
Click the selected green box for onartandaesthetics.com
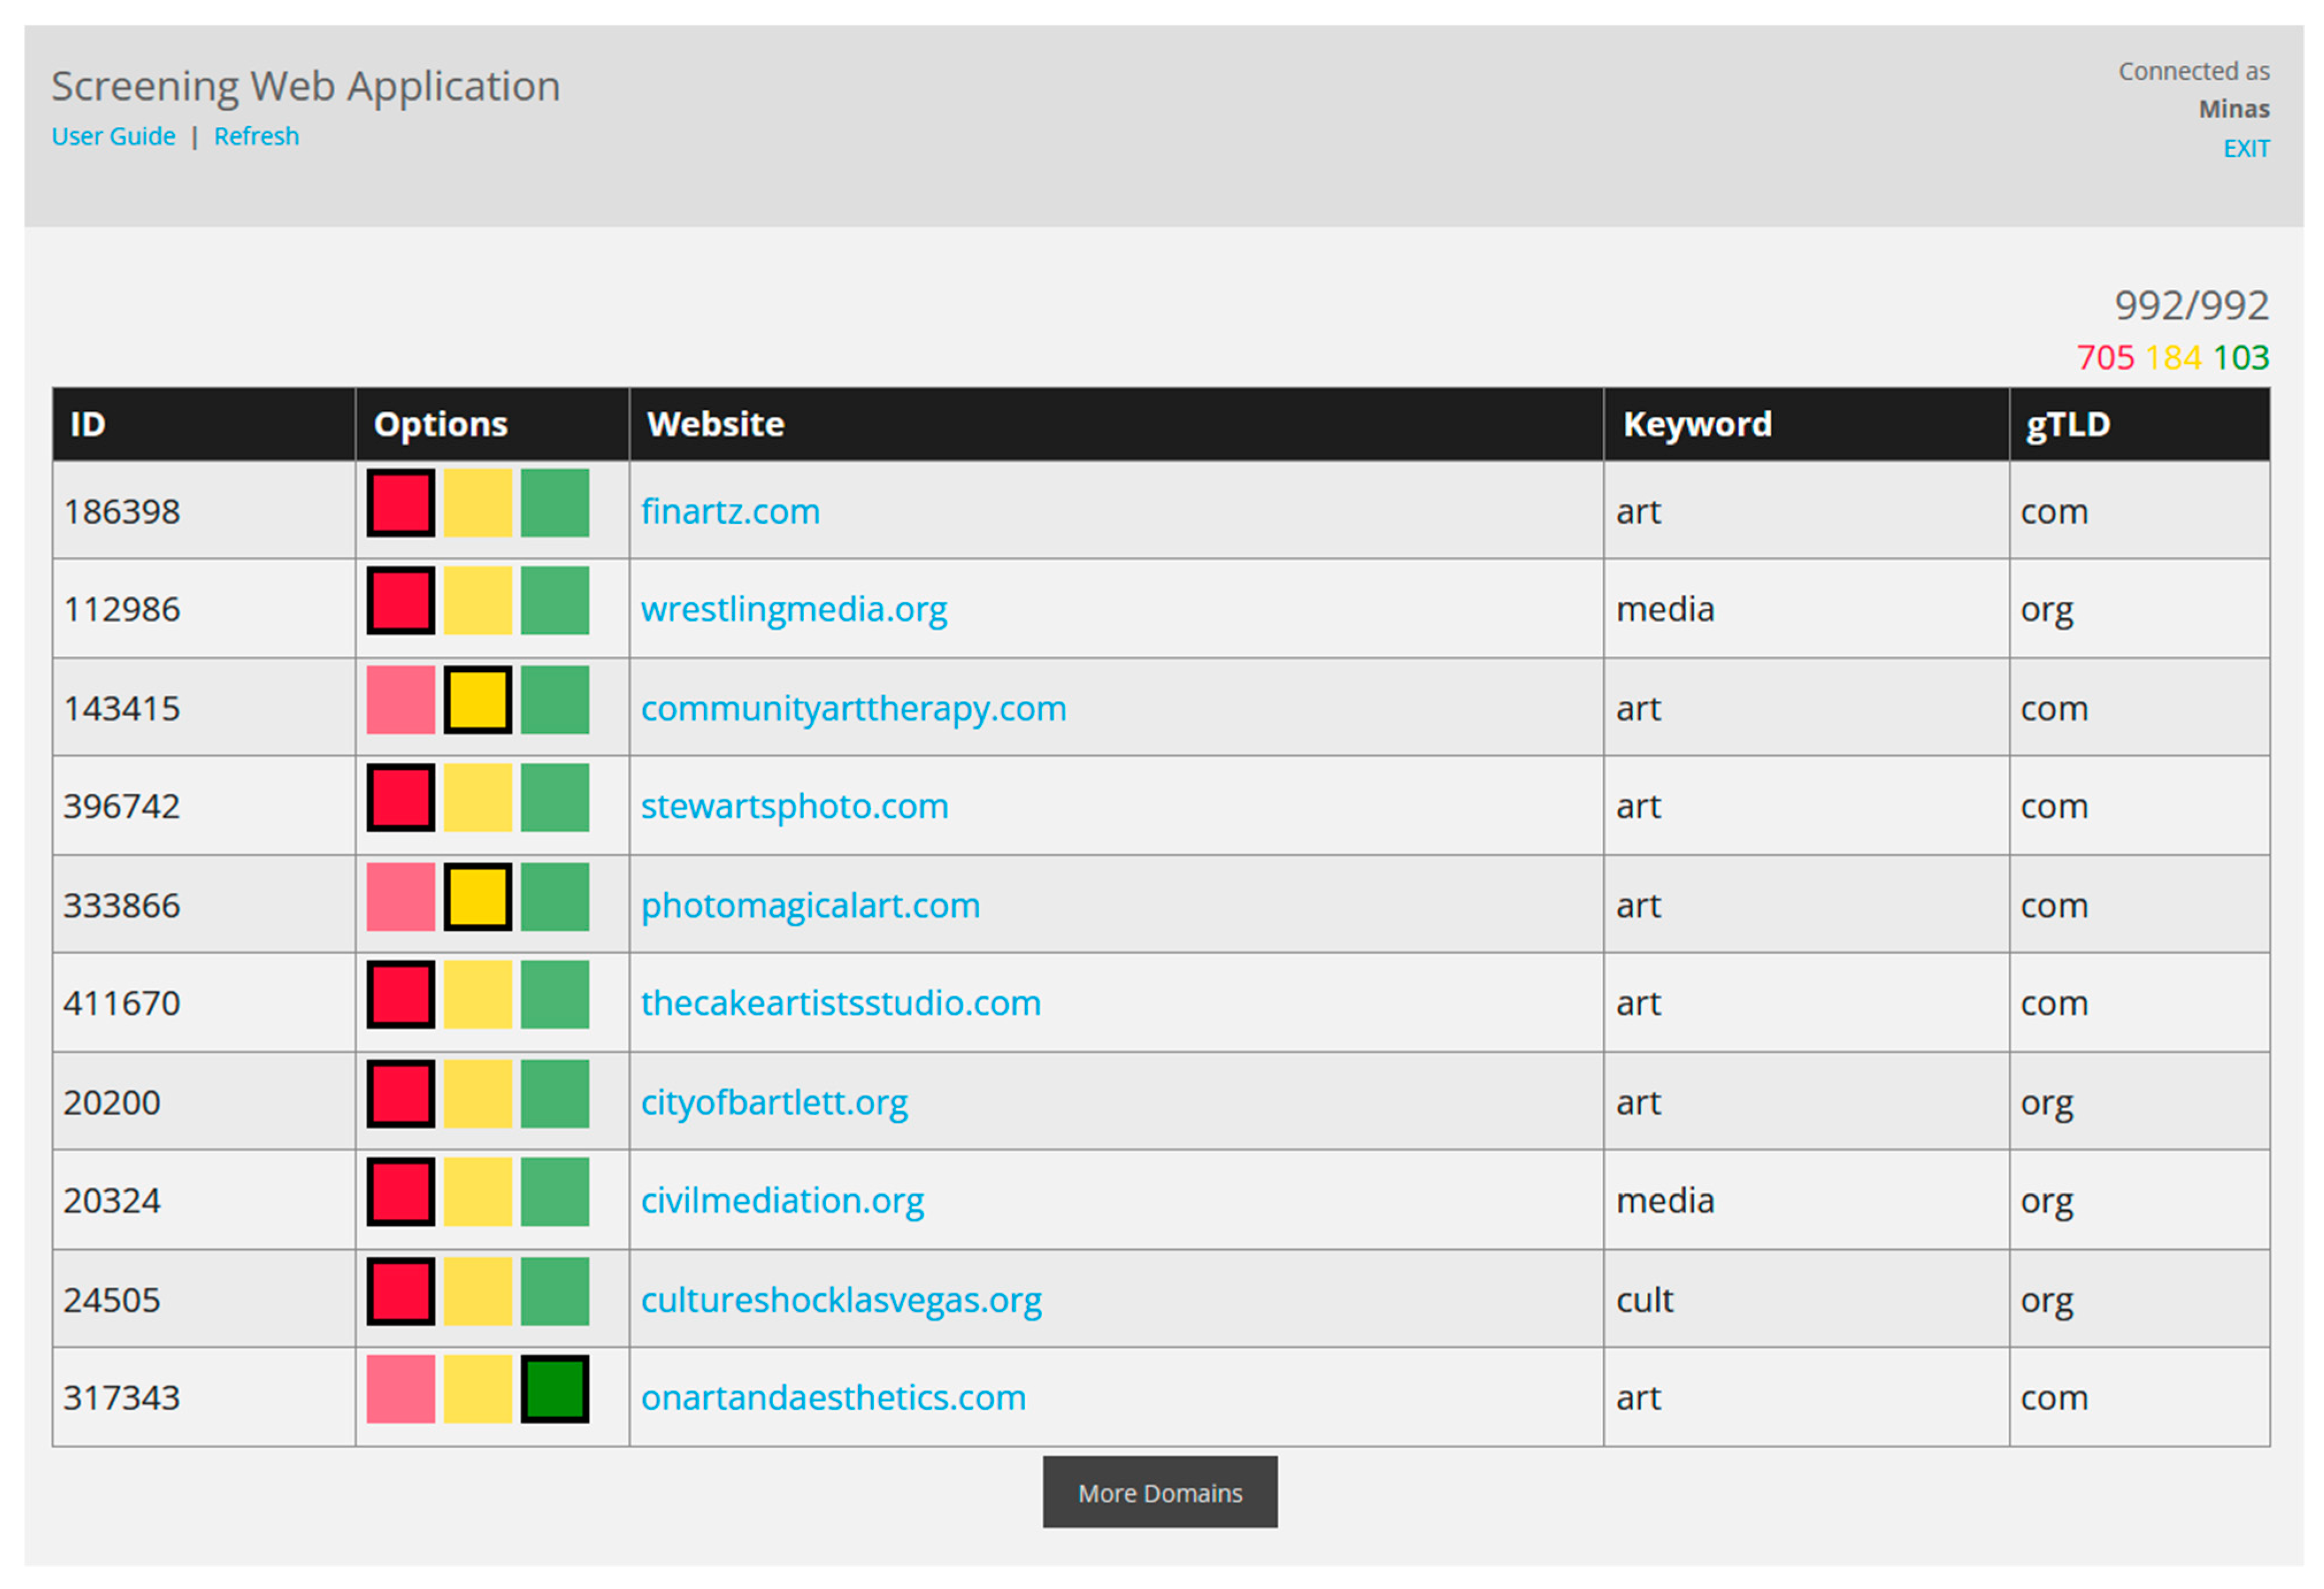coord(555,1389)
